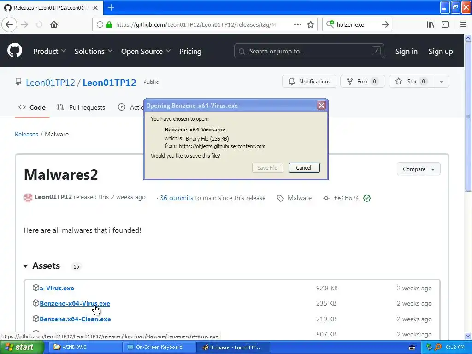Click the keyboard icon in taskbar
Viewport: 472px width, 354px height.
pyautogui.click(x=412, y=348)
